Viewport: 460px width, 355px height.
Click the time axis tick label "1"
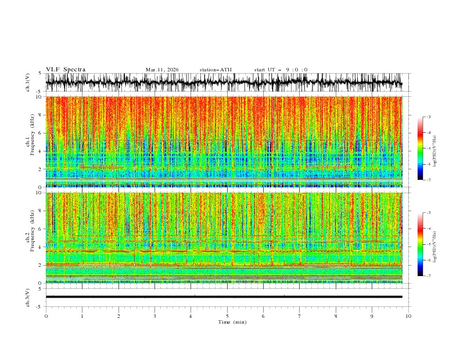[x=82, y=316]
